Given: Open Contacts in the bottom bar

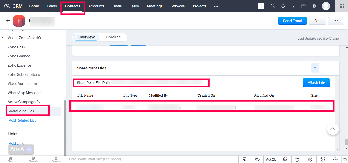Looking at the screenshot, I should point(56,159).
